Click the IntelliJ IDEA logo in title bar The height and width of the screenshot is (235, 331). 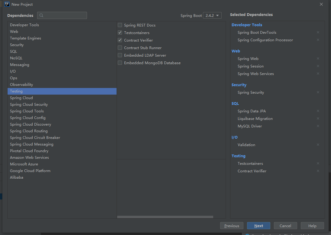click(7, 4)
